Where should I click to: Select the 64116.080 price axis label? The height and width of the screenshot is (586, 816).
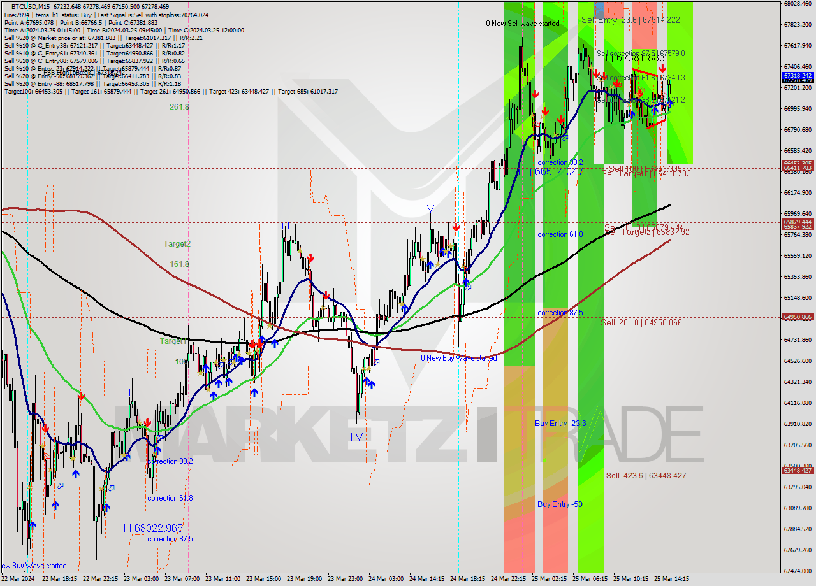(x=798, y=403)
